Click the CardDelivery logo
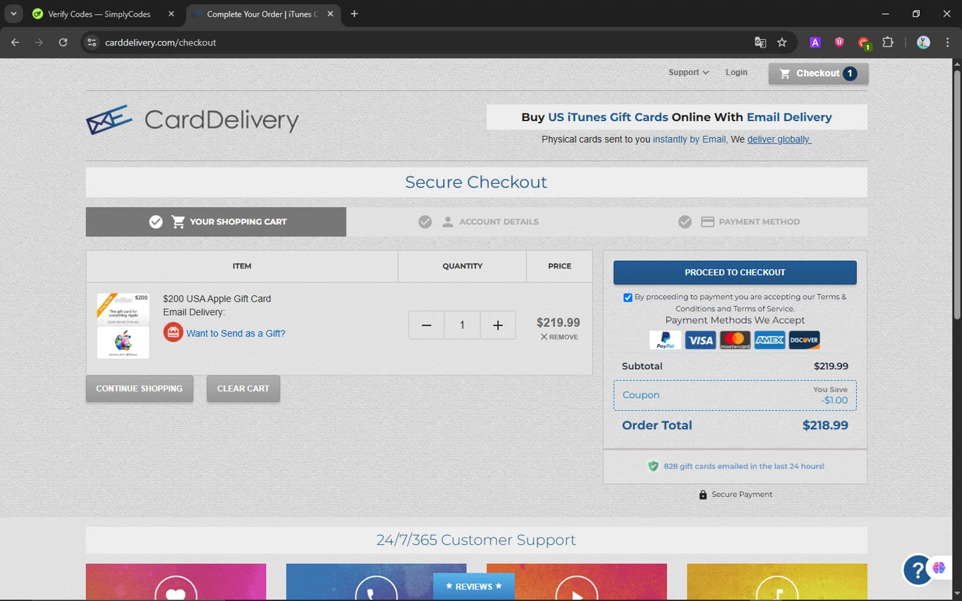Image resolution: width=962 pixels, height=601 pixels. point(192,120)
